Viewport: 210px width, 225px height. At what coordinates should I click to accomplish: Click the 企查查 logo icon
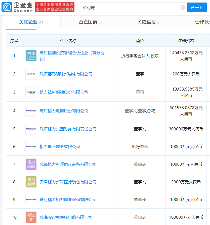6,7
